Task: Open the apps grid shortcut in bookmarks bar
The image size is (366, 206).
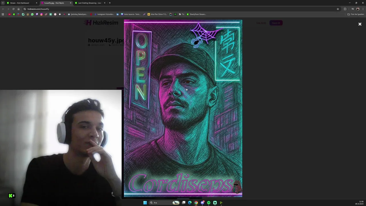Action: [x=3, y=14]
